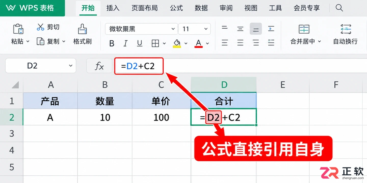Open the 审阅 tab

click(x=226, y=8)
